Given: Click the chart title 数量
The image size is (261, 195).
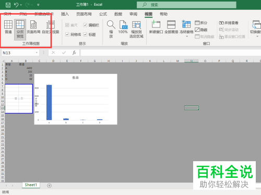Looking at the screenshot, I should pos(76,77).
